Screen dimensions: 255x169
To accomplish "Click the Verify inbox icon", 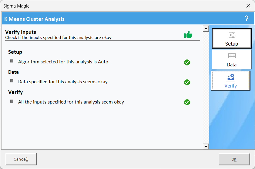I will coord(230,77).
